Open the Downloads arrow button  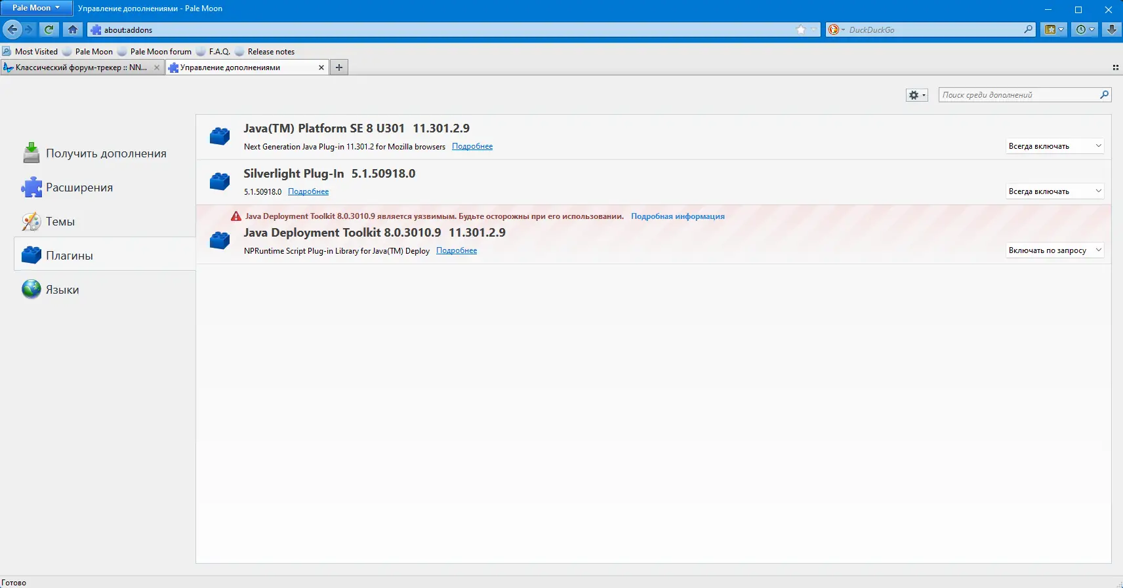tap(1111, 29)
